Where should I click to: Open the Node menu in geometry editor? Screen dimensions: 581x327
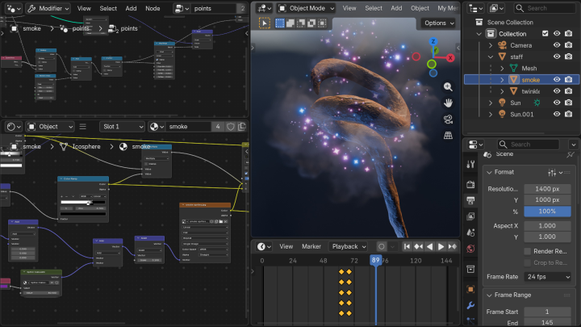153,8
